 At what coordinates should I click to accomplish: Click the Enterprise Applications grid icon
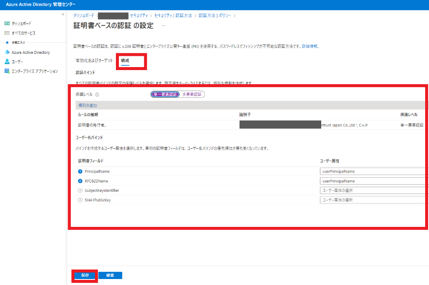pos(7,71)
